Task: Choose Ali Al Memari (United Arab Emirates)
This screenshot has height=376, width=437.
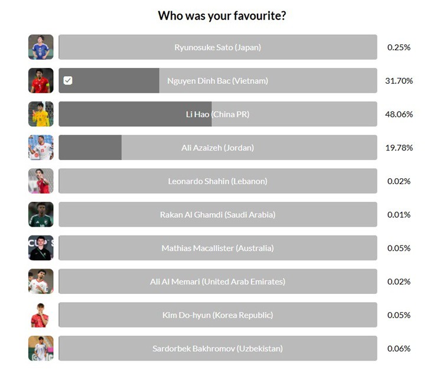Action: point(217,282)
